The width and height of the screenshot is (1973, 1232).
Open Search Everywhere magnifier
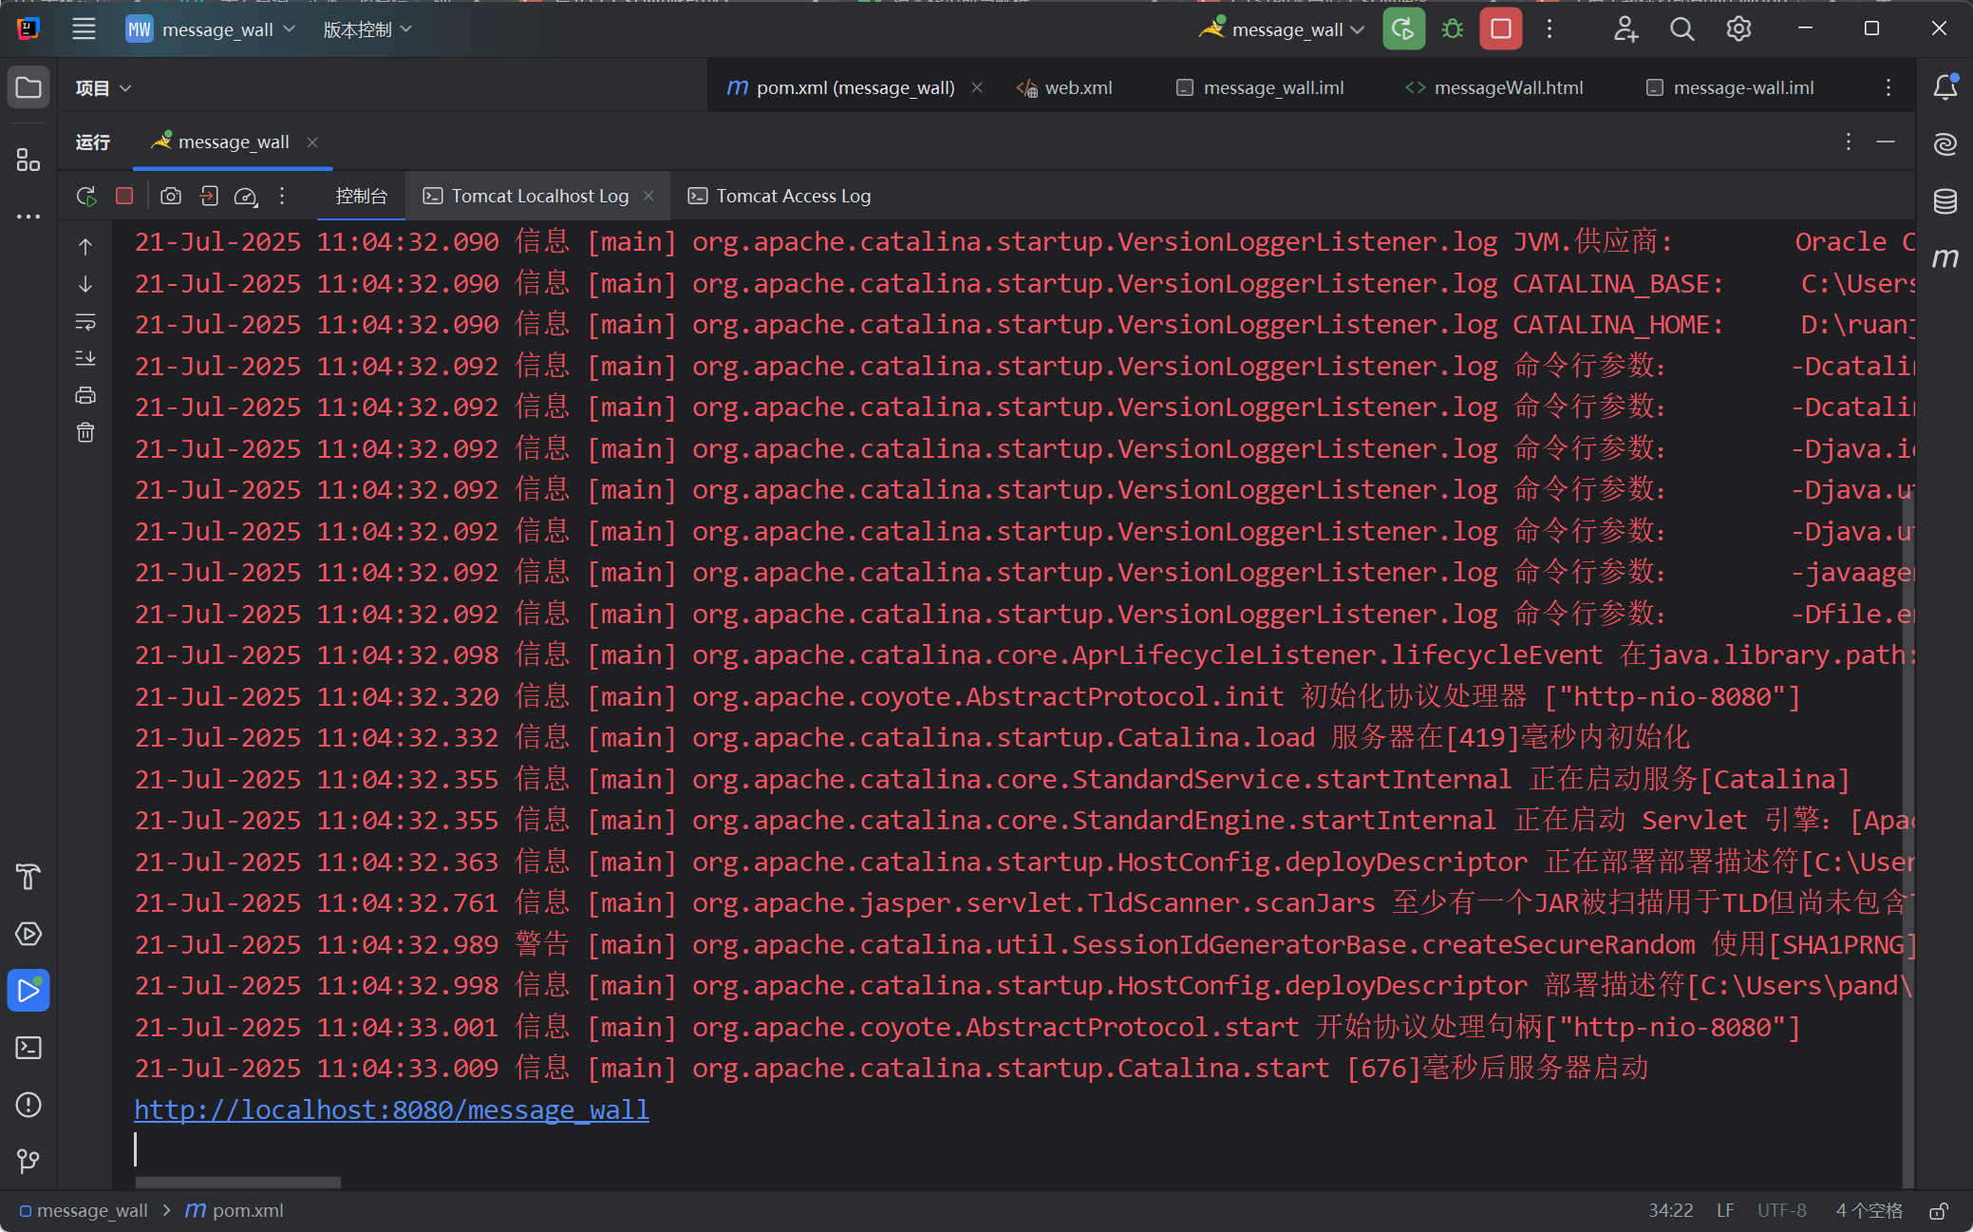pos(1682,29)
